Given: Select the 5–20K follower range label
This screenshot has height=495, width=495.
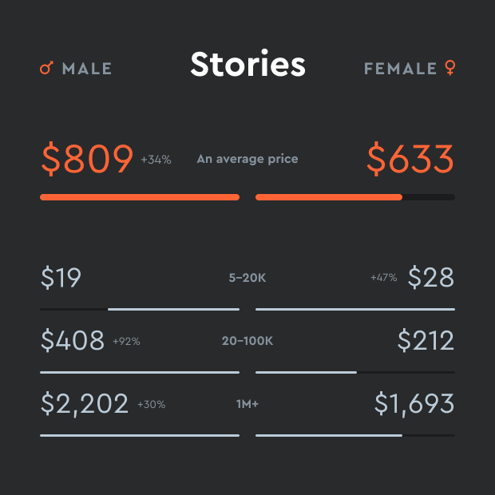Looking at the screenshot, I should [x=247, y=278].
